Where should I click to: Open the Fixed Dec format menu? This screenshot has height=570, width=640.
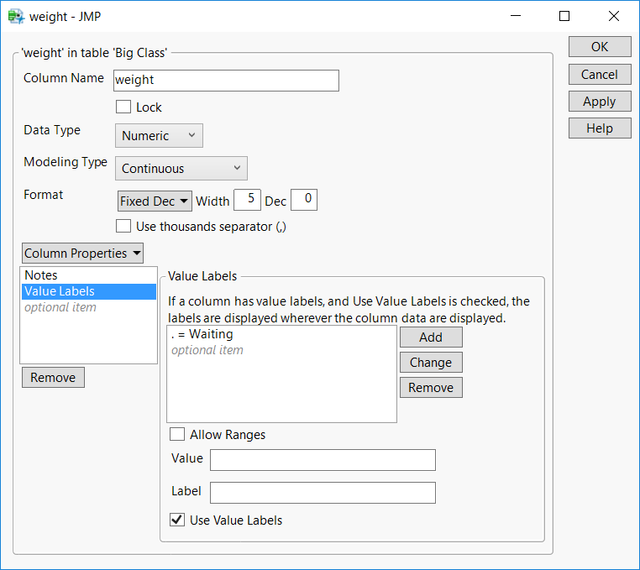point(155,201)
